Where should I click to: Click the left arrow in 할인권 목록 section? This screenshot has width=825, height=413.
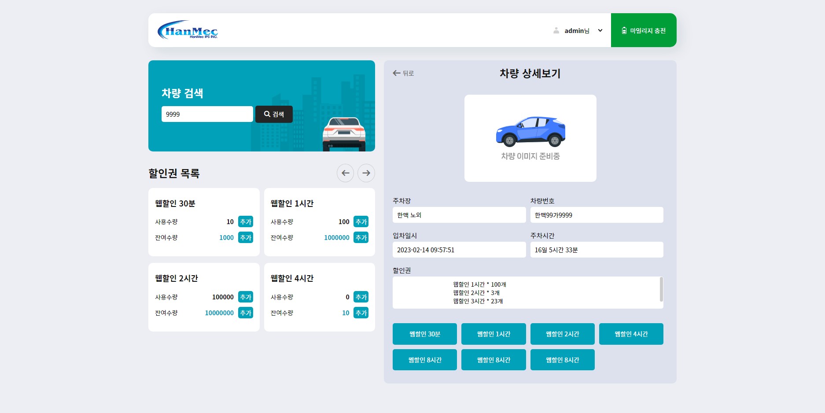tap(345, 173)
